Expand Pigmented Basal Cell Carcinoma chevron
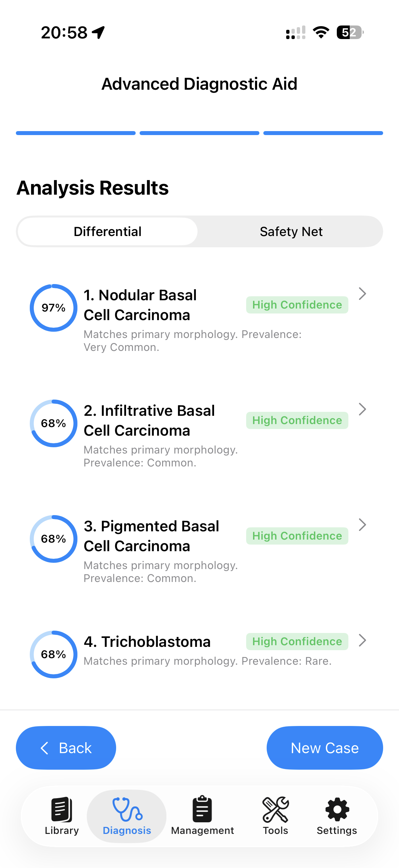 (x=362, y=525)
